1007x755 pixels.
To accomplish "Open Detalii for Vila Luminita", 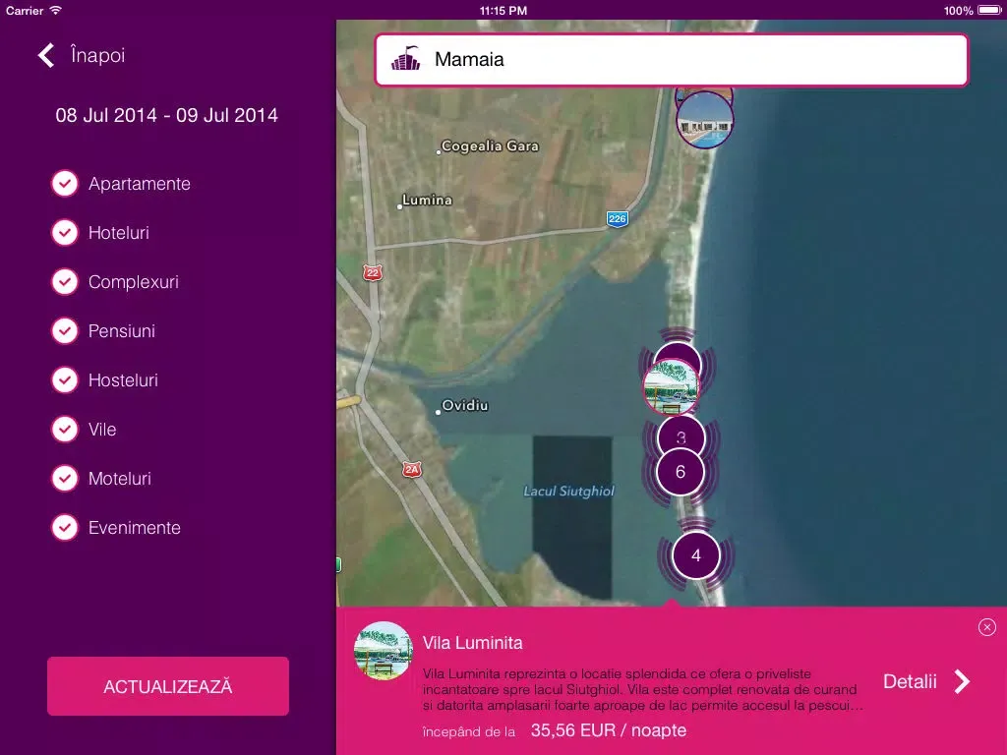I will pyautogui.click(x=910, y=682).
